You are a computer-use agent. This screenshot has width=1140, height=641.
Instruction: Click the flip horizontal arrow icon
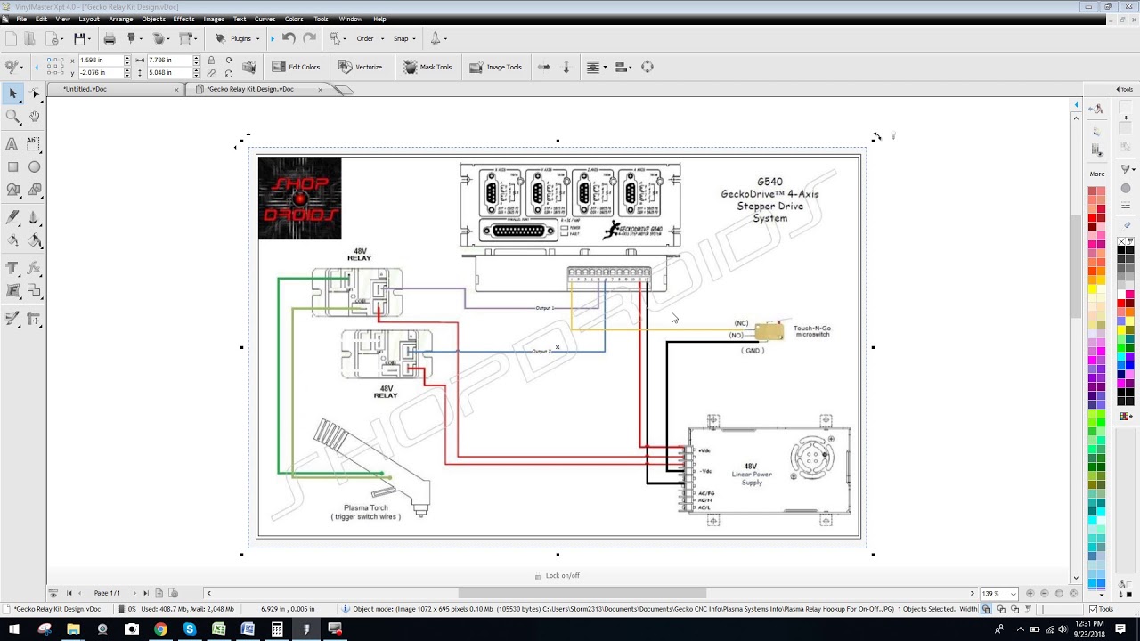coord(543,67)
